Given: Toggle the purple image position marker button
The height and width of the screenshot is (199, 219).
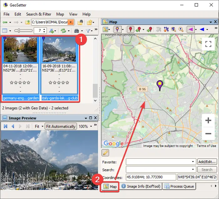Looking at the screenshot, I should pyautogui.click(x=117, y=29).
